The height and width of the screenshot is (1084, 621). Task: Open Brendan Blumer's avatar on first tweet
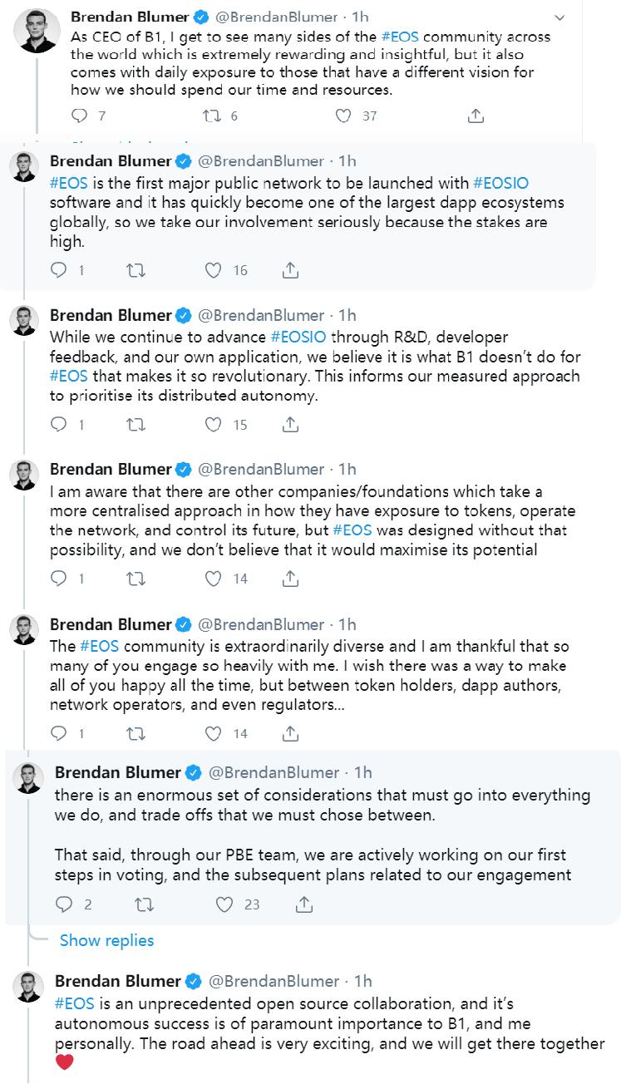point(37,31)
